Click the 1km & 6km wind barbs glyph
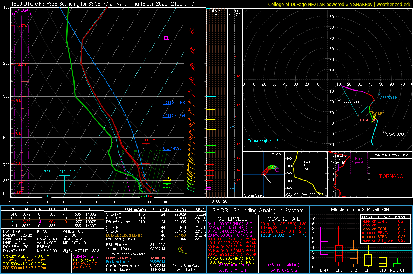This screenshot has height=274, width=413. pos(182,250)
